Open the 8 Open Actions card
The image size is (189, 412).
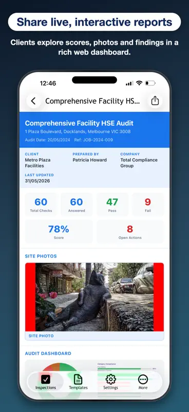[x=130, y=232]
